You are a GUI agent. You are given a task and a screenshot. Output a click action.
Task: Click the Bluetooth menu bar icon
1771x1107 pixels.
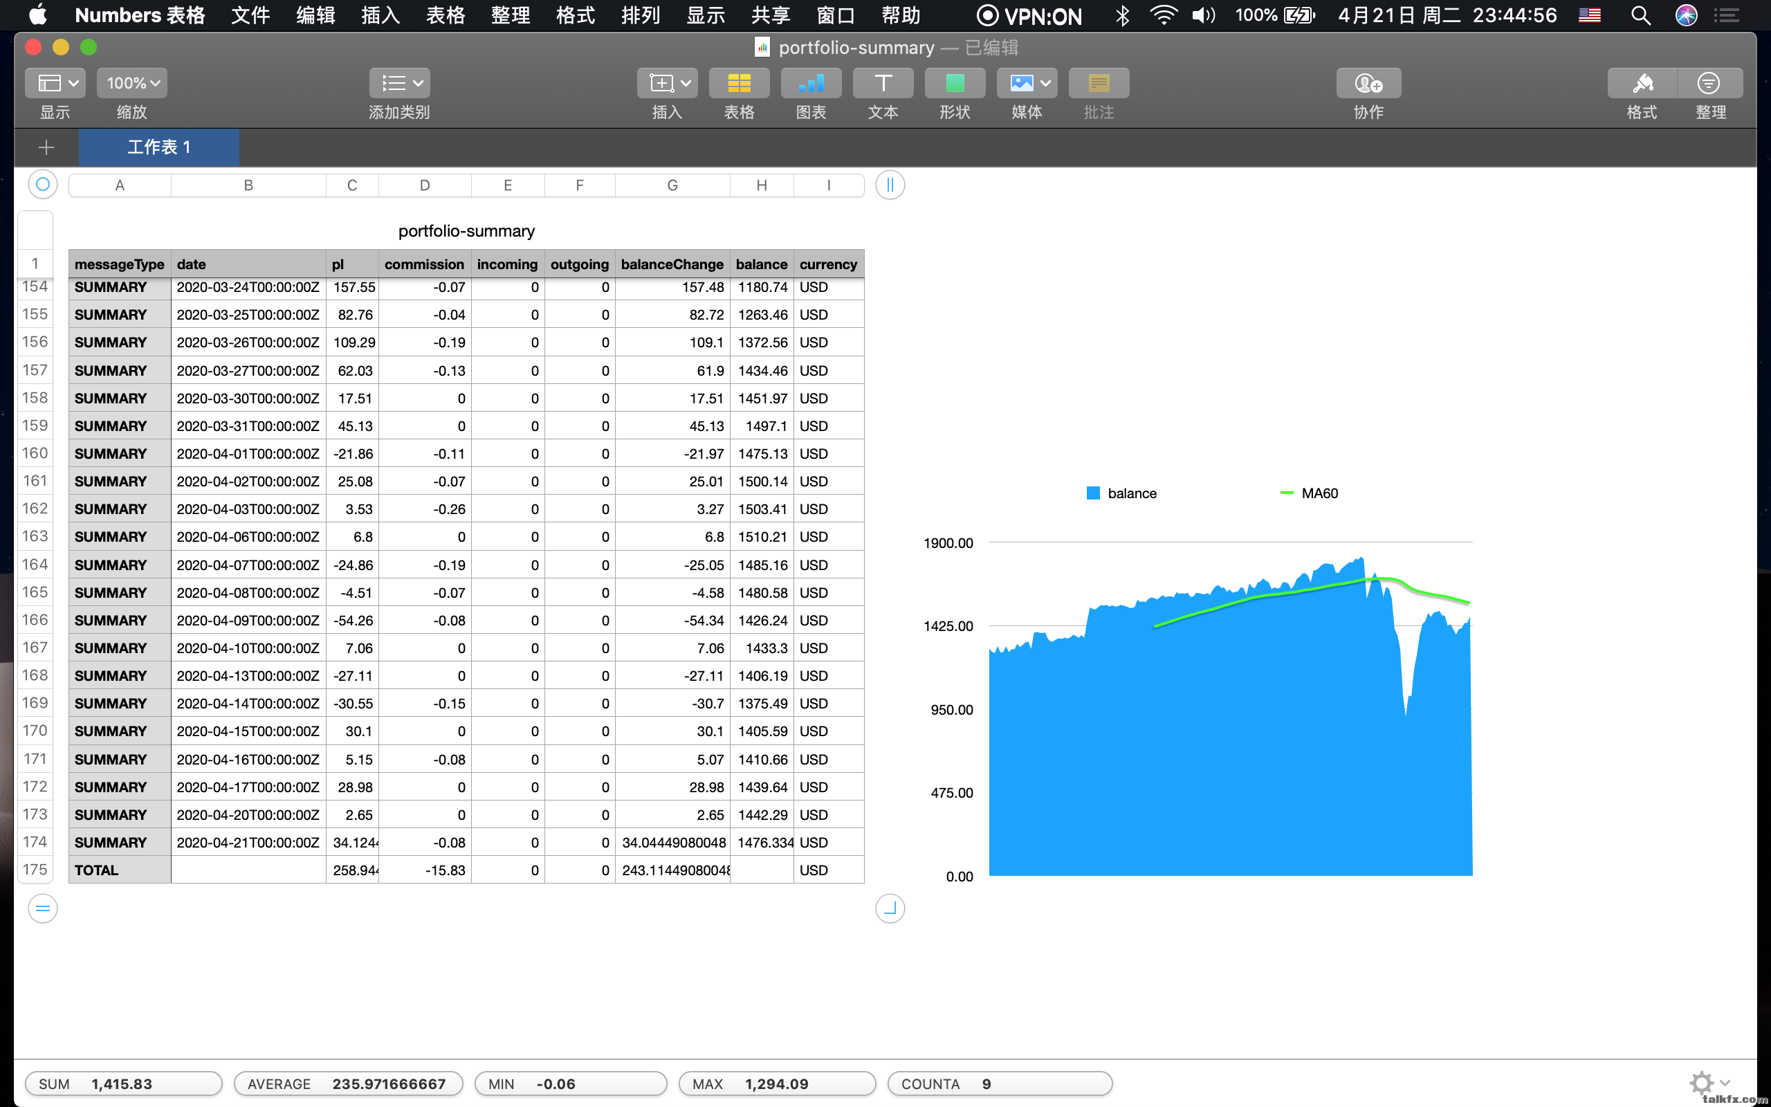click(x=1122, y=15)
